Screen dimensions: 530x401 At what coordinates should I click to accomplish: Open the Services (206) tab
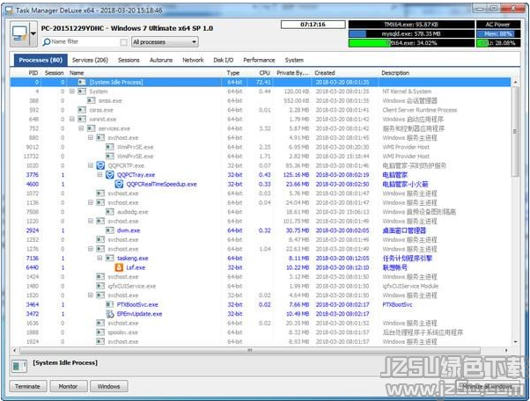coord(90,60)
